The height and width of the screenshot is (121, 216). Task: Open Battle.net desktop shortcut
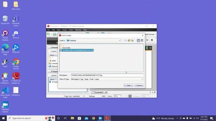click(x=16, y=48)
